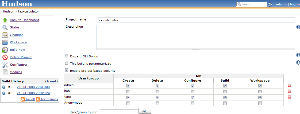Click the Modules document icon
This screenshot has width=300, height=114.
[5, 72]
